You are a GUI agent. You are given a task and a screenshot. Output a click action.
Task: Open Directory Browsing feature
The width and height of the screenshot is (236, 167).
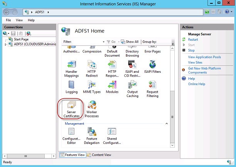coord(132,52)
